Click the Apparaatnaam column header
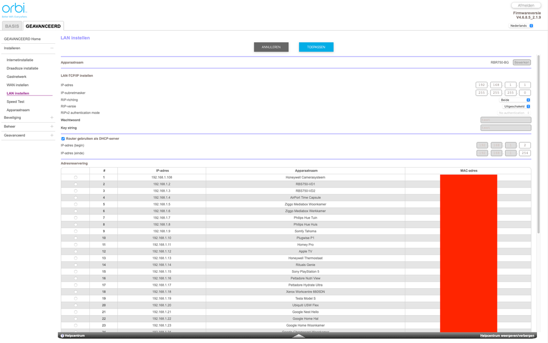The width and height of the screenshot is (548, 343). point(306,170)
